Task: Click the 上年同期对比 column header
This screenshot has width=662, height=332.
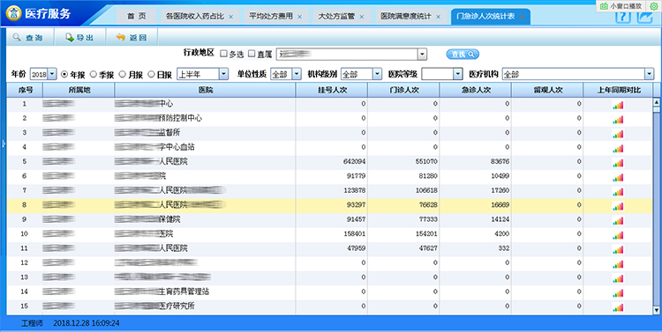Action: (x=618, y=90)
